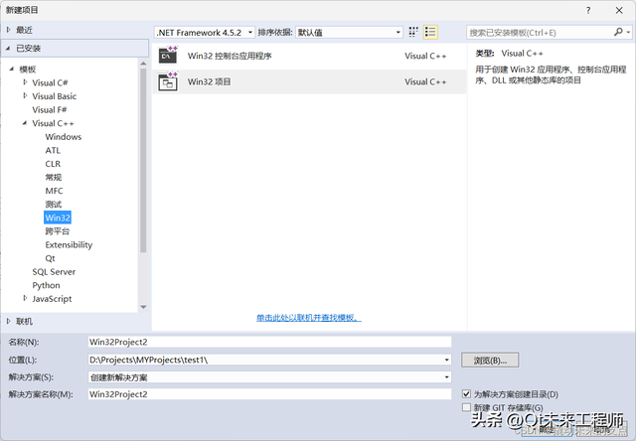Select Extensibility tree item
The height and width of the screenshot is (441, 636).
point(69,244)
